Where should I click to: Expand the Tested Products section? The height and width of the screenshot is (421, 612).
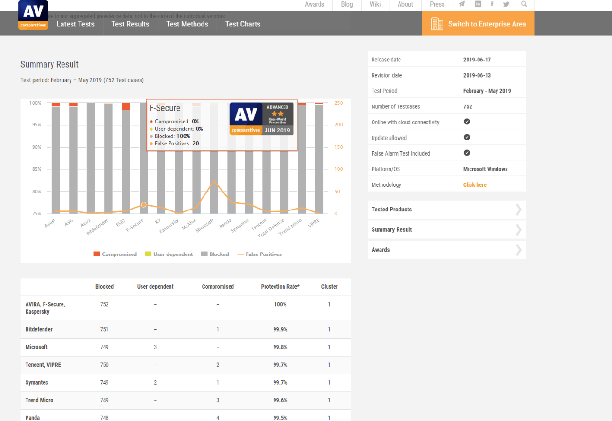point(447,210)
